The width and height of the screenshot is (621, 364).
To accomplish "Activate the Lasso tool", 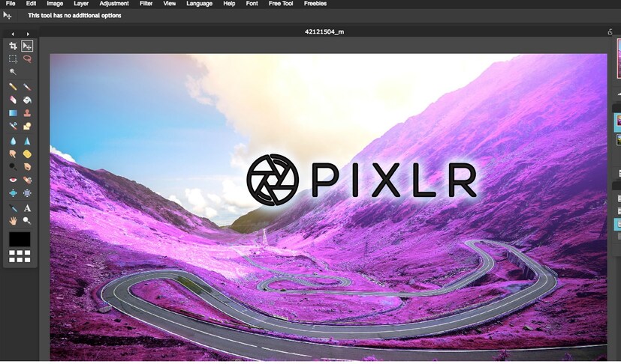I will (27, 58).
